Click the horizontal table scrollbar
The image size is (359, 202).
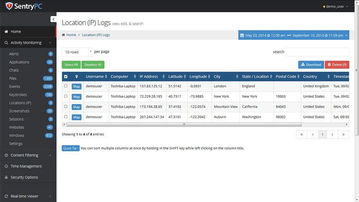tap(184, 124)
